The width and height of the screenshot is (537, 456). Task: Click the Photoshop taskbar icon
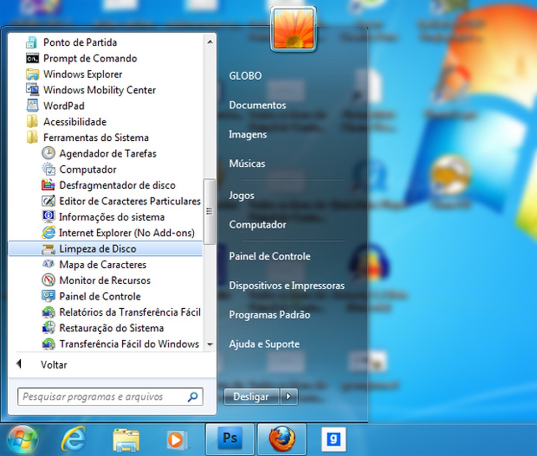229,439
